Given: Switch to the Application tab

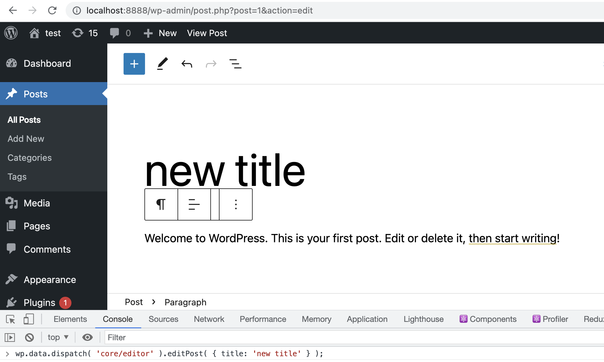Looking at the screenshot, I should pyautogui.click(x=367, y=319).
